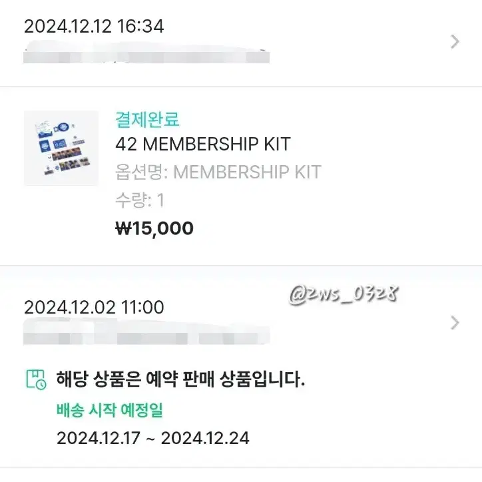The image size is (482, 482).
Task: Open order details chevron for 2024.12.12 order
Action: click(x=455, y=42)
